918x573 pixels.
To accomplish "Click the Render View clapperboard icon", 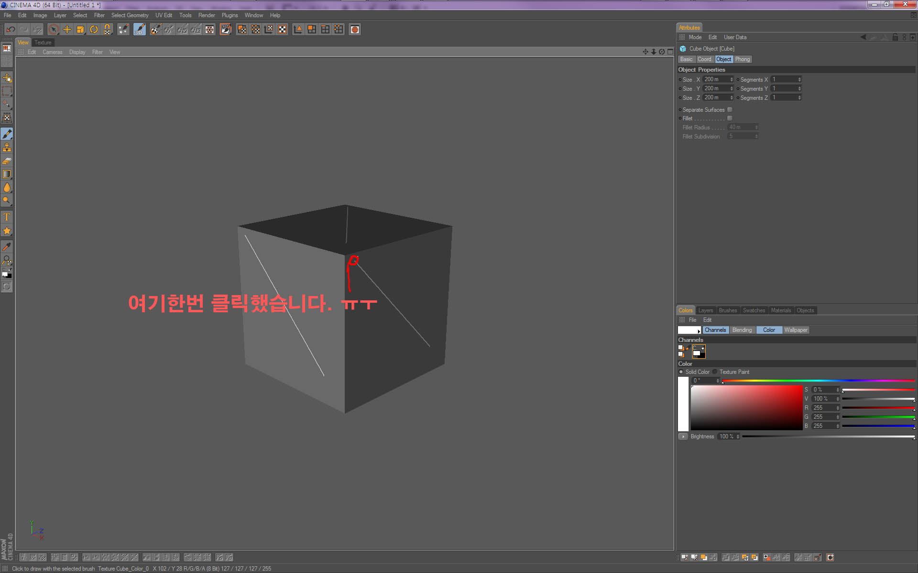I will (x=225, y=30).
